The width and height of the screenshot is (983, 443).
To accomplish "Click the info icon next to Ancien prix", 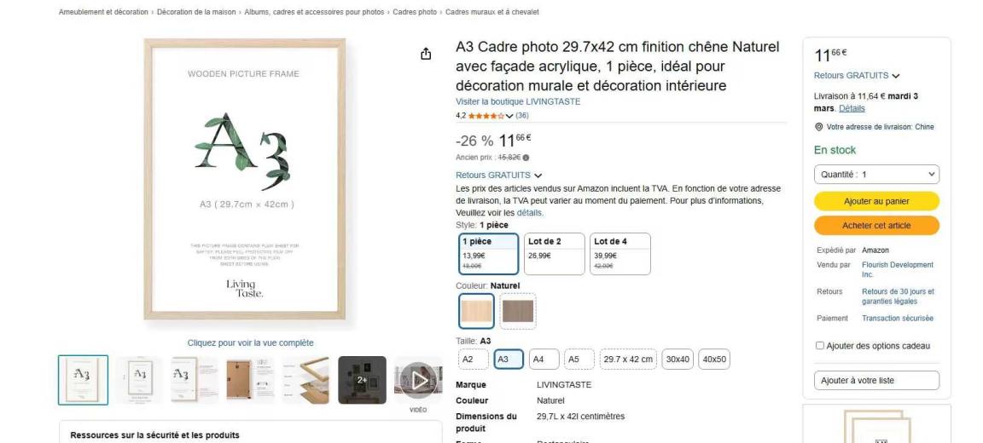I will click(x=526, y=158).
